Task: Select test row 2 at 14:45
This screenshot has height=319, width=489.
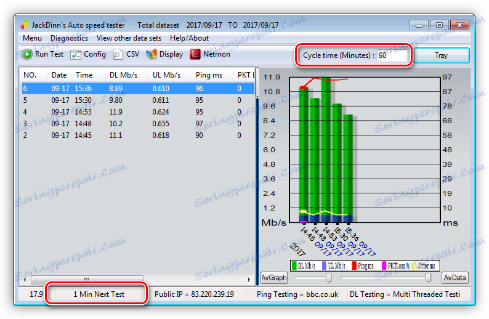Action: click(138, 135)
